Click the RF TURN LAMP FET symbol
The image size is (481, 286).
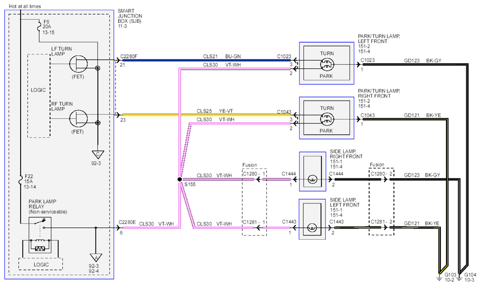pyautogui.click(x=78, y=119)
